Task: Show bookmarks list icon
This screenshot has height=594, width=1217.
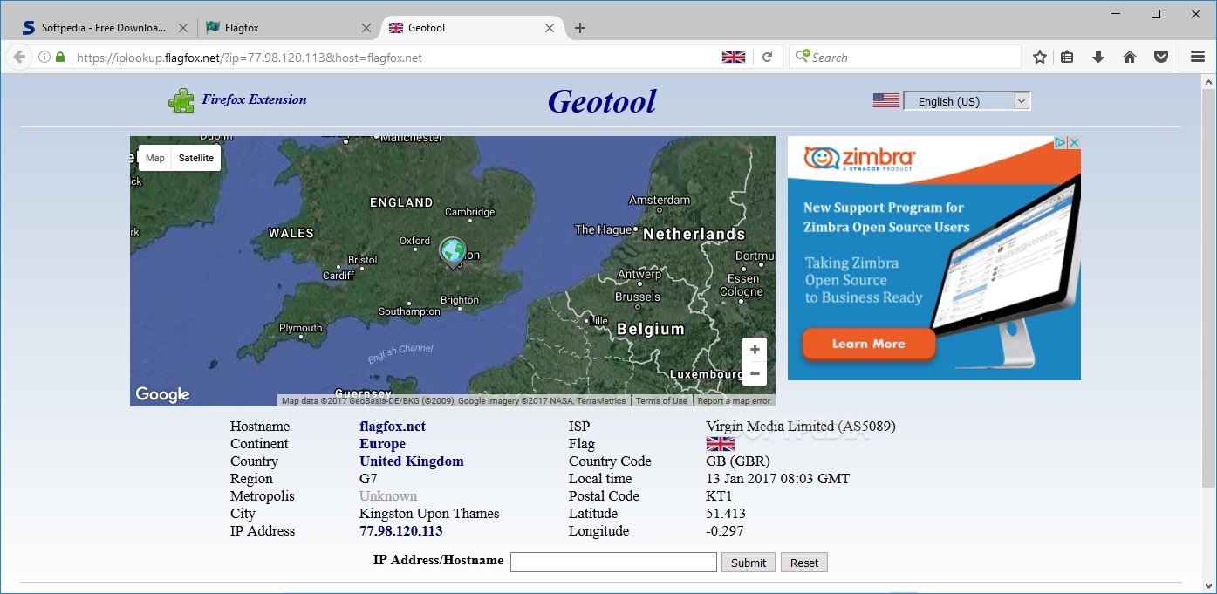Action: click(1067, 57)
